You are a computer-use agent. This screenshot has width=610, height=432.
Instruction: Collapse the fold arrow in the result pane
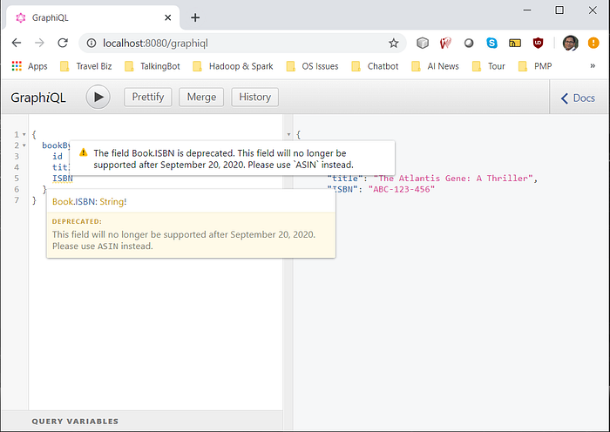point(288,134)
